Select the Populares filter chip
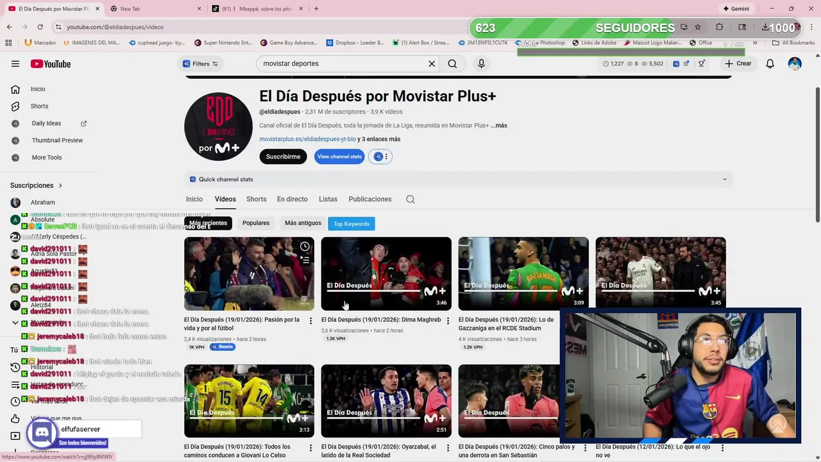The width and height of the screenshot is (821, 462). pos(256,223)
